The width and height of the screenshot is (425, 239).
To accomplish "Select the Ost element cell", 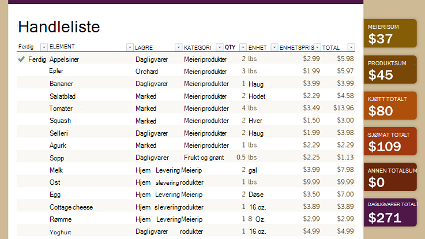I will point(55,182).
